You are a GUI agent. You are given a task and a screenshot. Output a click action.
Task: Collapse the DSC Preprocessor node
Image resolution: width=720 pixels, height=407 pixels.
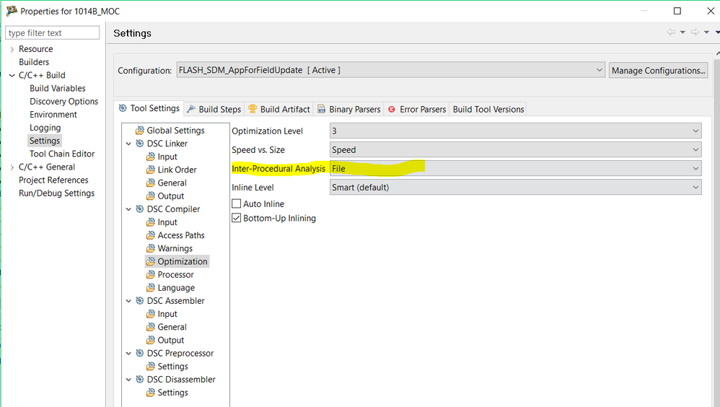pos(128,354)
